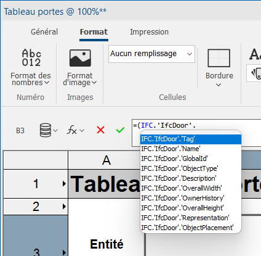Screen dimensions: 261x256
Task: Open fx function dropdown arrow
Action: pos(82,130)
